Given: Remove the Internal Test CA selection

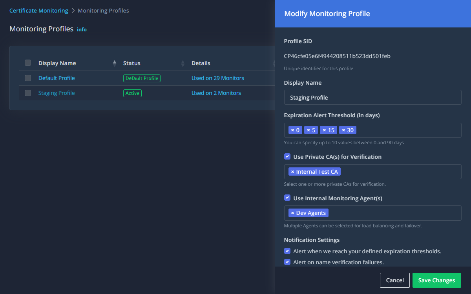Looking at the screenshot, I should click(292, 171).
